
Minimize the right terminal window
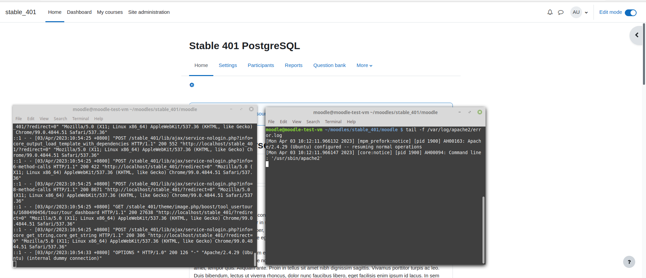(x=460, y=112)
